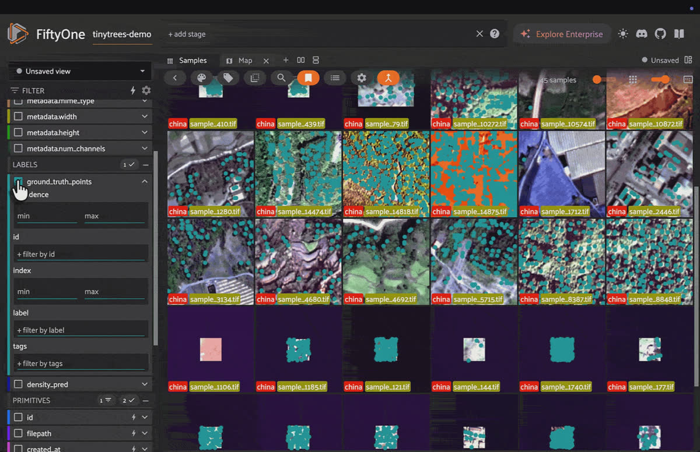The image size is (700, 452).
Task: Click the filter by tags input
Action: point(81,363)
